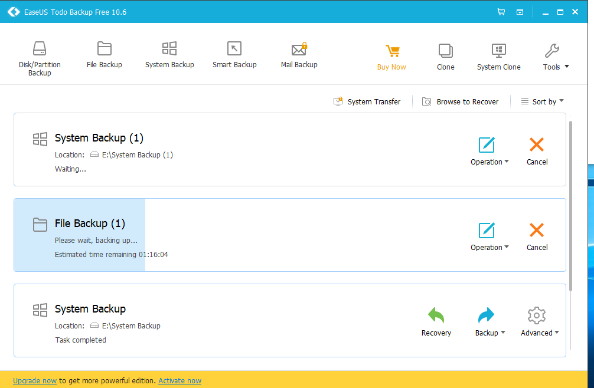Click the windows icon beside System Backup (1)
This screenshot has width=594, height=388.
tap(40, 139)
